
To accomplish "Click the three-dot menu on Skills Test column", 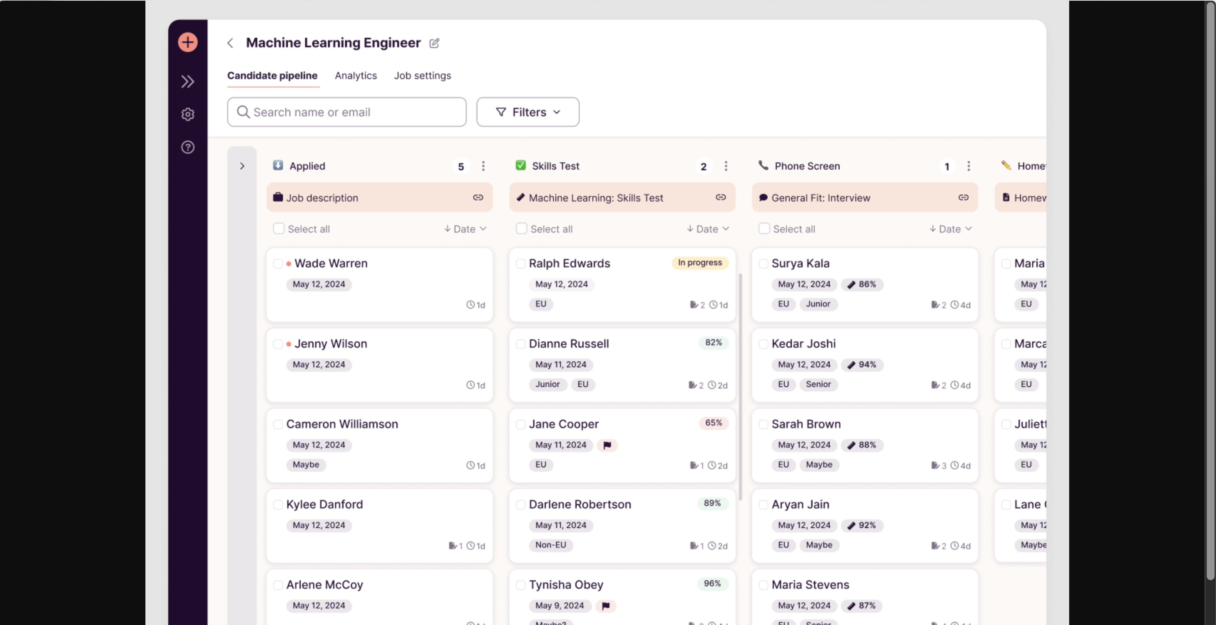I will pyautogui.click(x=725, y=166).
